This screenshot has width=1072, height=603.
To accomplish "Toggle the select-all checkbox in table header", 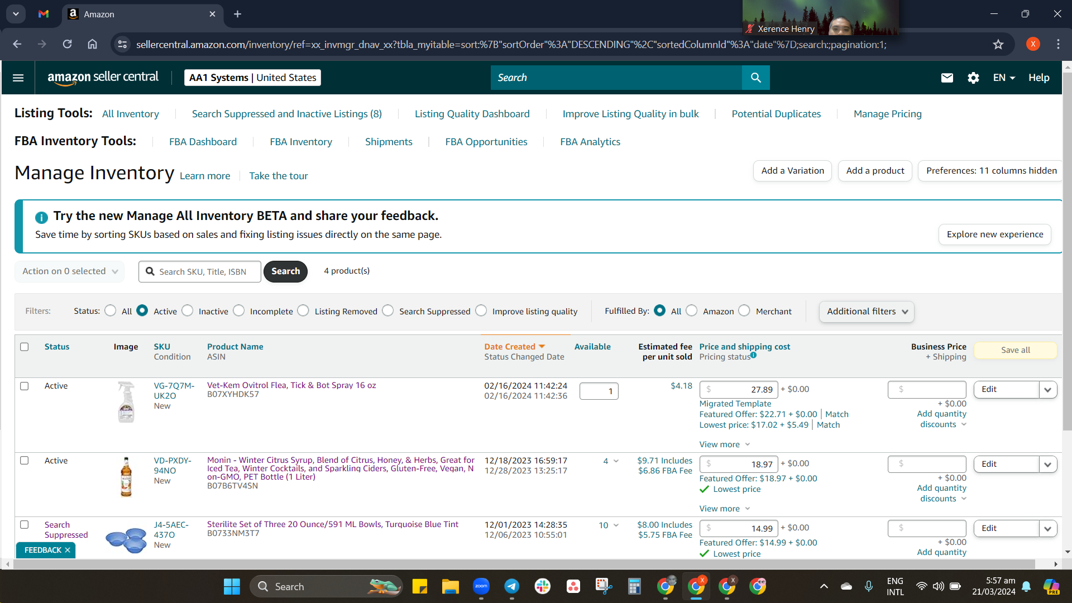I will [25, 347].
